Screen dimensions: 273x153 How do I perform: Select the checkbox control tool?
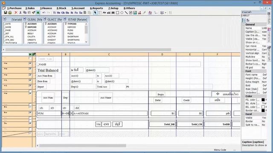[x=131, y=13]
